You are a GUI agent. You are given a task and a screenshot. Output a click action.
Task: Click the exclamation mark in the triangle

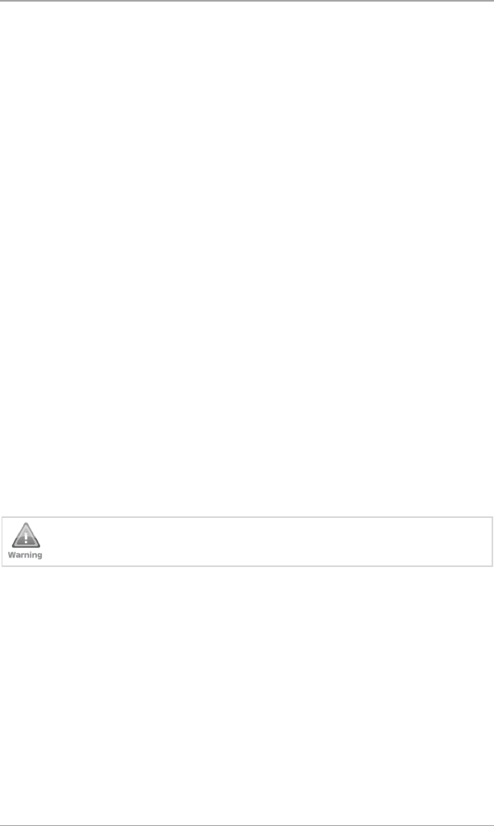(x=26, y=537)
